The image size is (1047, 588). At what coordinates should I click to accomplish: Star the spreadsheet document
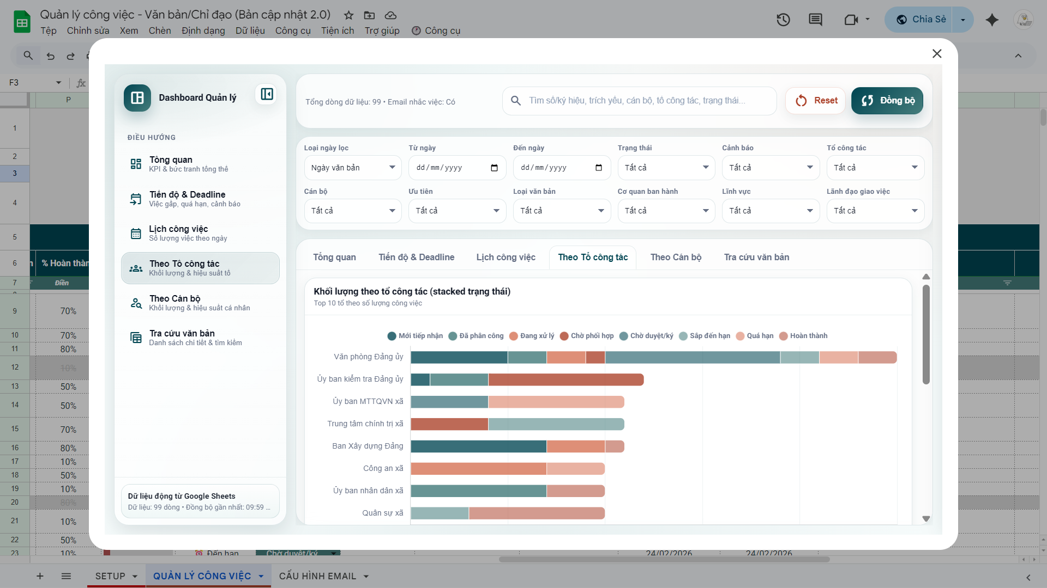[x=348, y=15]
